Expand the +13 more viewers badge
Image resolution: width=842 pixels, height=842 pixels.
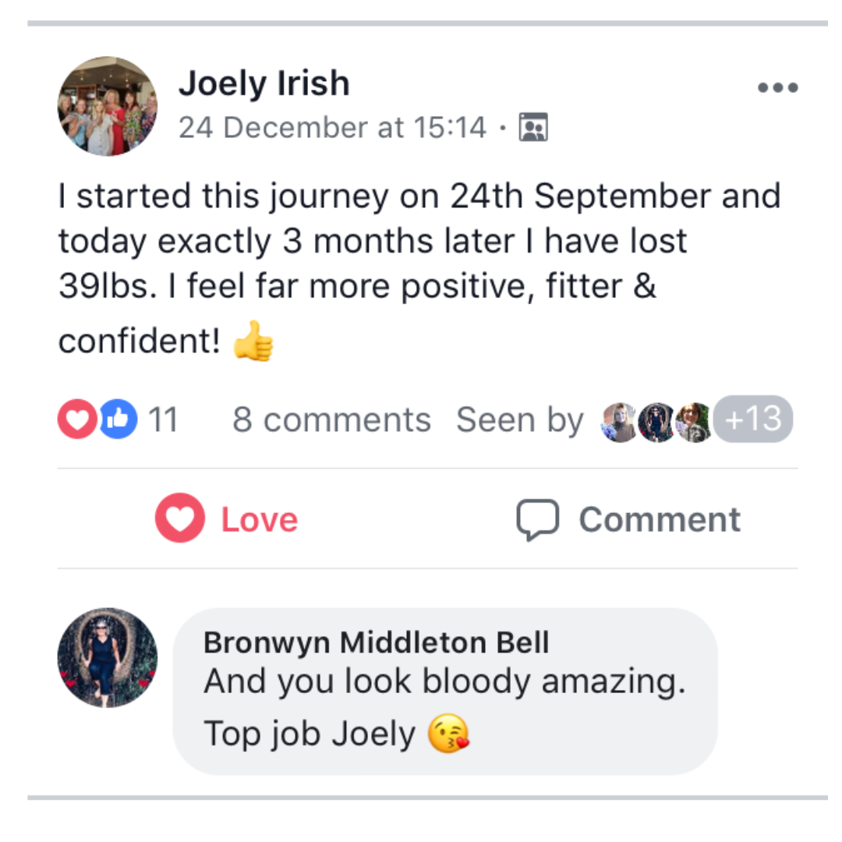click(753, 419)
